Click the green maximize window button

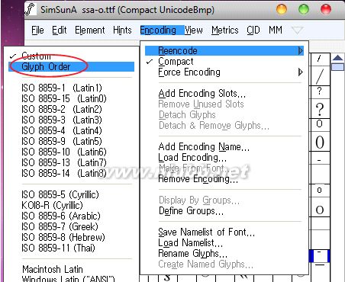(x=304, y=10)
